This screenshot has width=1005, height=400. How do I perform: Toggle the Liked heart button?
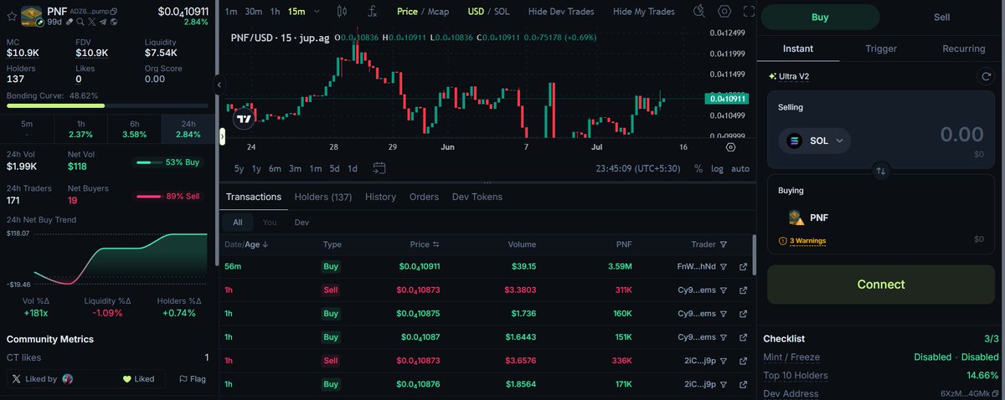tap(138, 379)
